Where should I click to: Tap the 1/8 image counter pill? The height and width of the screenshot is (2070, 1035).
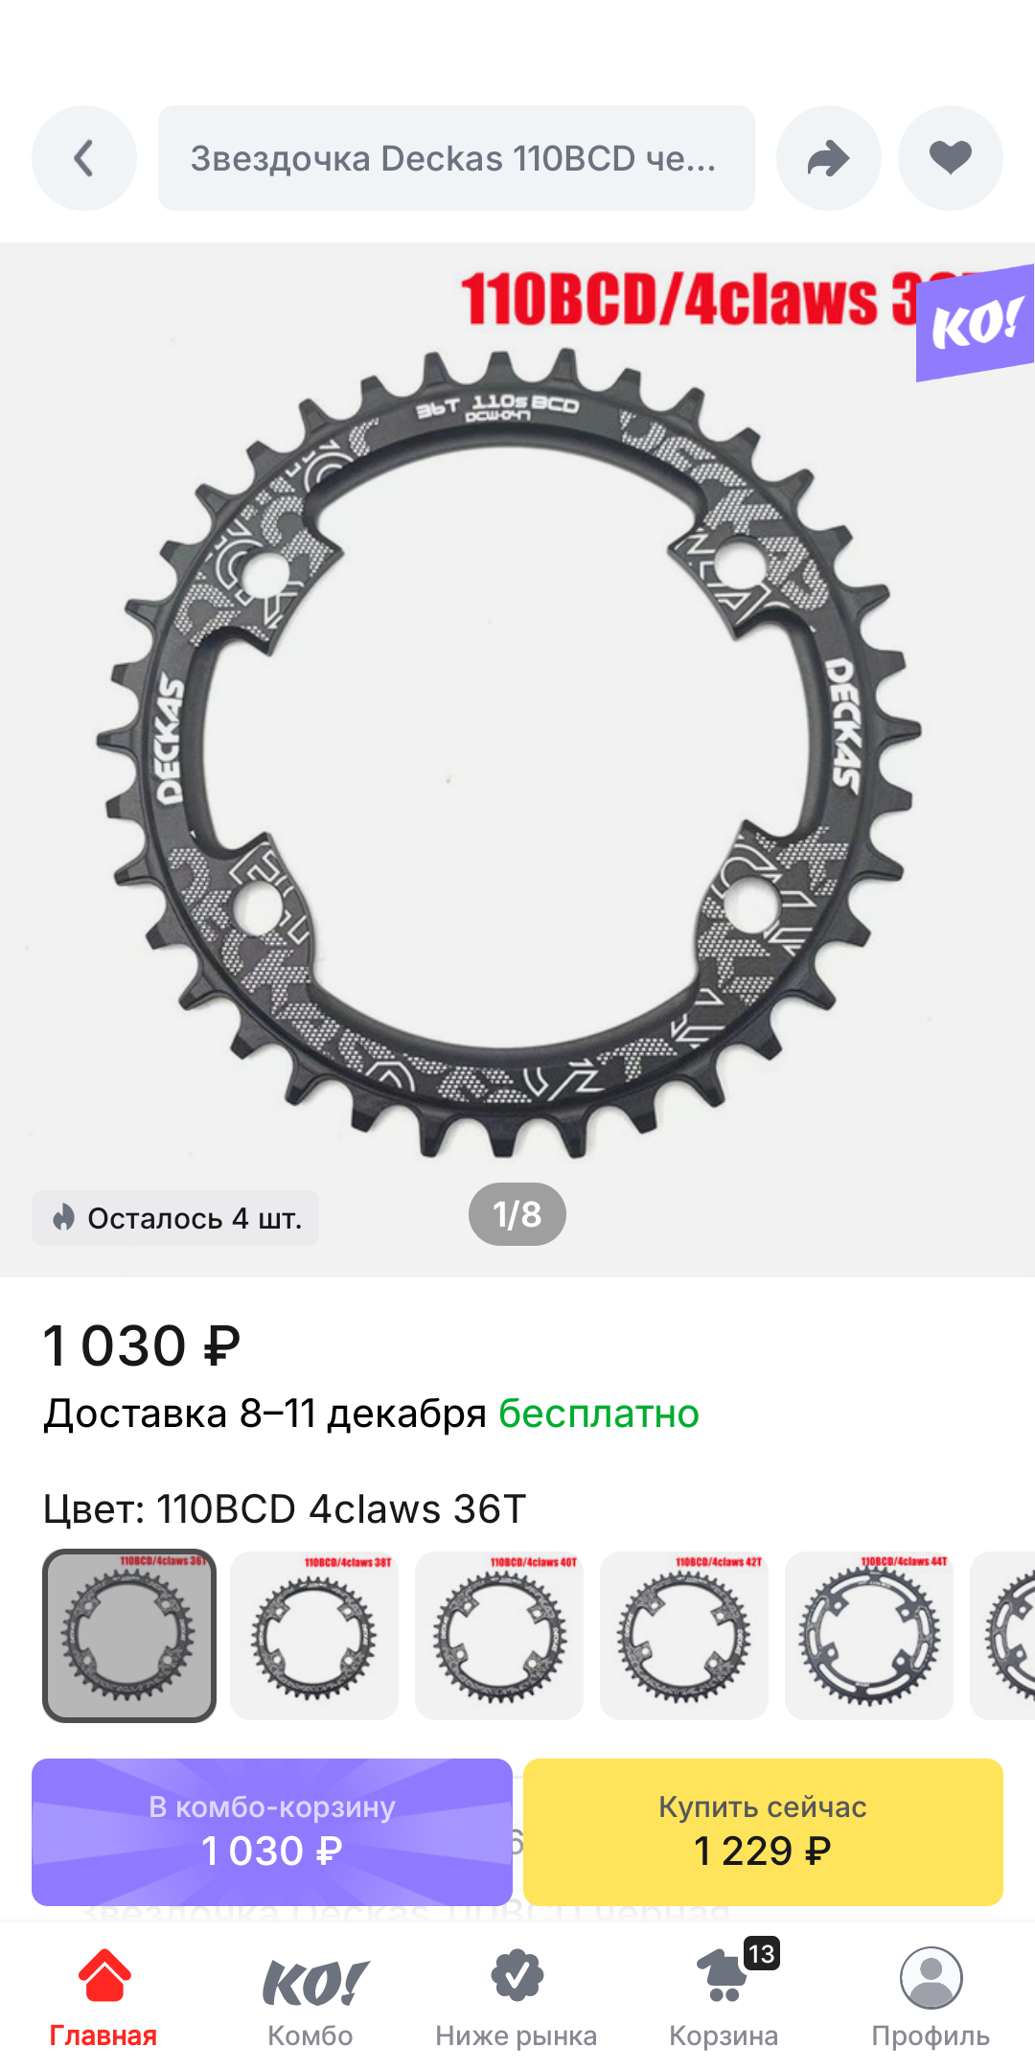pyautogui.click(x=517, y=1214)
